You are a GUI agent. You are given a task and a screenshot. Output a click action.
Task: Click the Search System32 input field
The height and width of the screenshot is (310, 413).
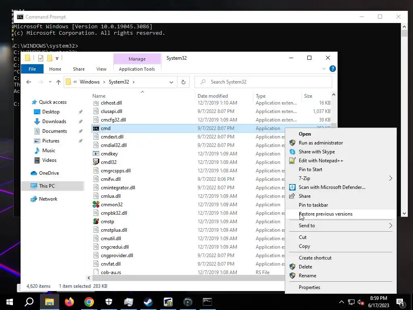point(263,82)
